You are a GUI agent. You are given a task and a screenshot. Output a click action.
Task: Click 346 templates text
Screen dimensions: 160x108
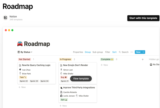pyautogui.click(x=16, y=20)
